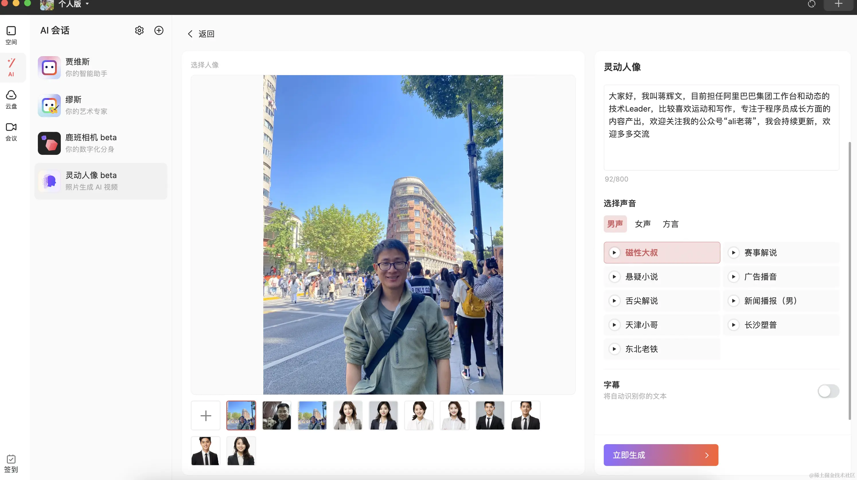Click into the script text input area
The height and width of the screenshot is (480, 857).
[x=721, y=127]
